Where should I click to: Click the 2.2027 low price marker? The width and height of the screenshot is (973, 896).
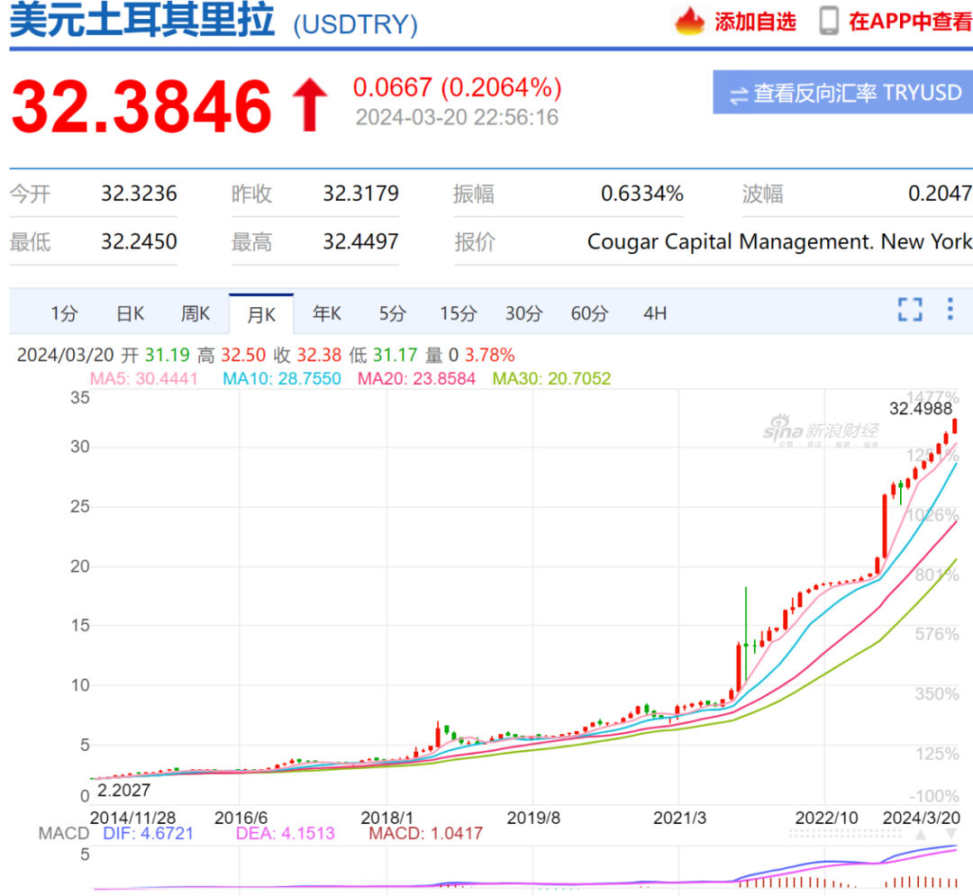124,790
